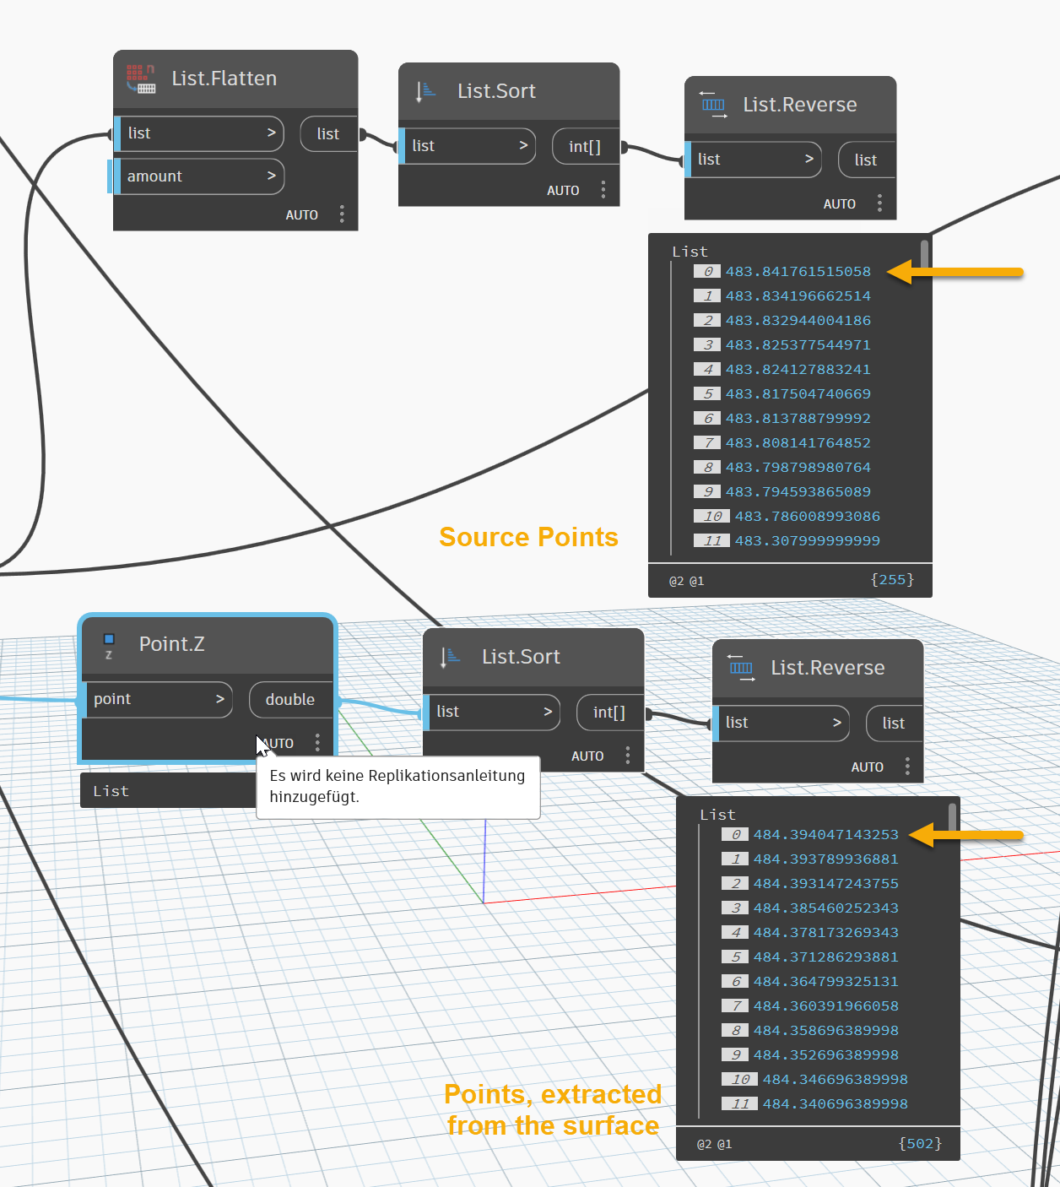Select the Point.Z node title

172,644
